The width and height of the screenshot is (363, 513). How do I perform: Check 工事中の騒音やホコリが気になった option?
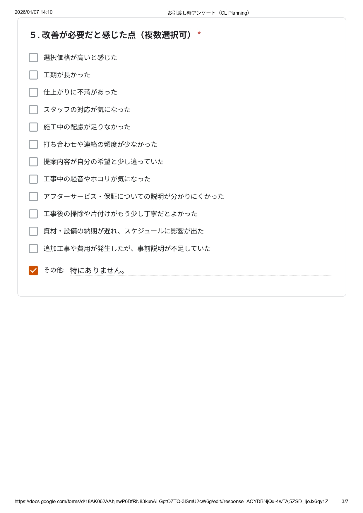click(33, 179)
